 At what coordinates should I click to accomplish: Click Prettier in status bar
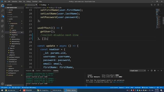[x=152, y=87]
